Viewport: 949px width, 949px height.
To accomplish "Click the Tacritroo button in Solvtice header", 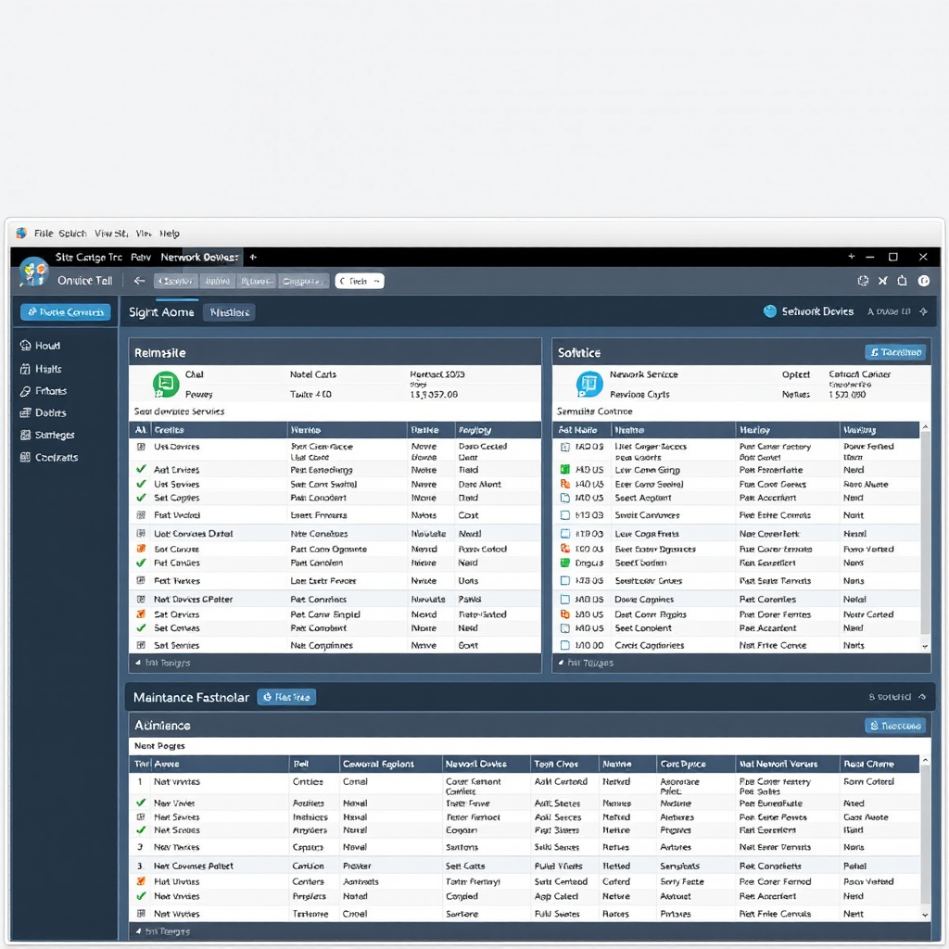I will pos(895,352).
